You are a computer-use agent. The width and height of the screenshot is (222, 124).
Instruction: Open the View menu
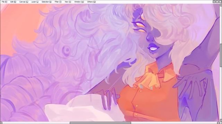(68, 2)
